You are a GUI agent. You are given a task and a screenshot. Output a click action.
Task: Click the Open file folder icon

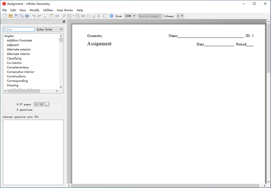point(10,16)
